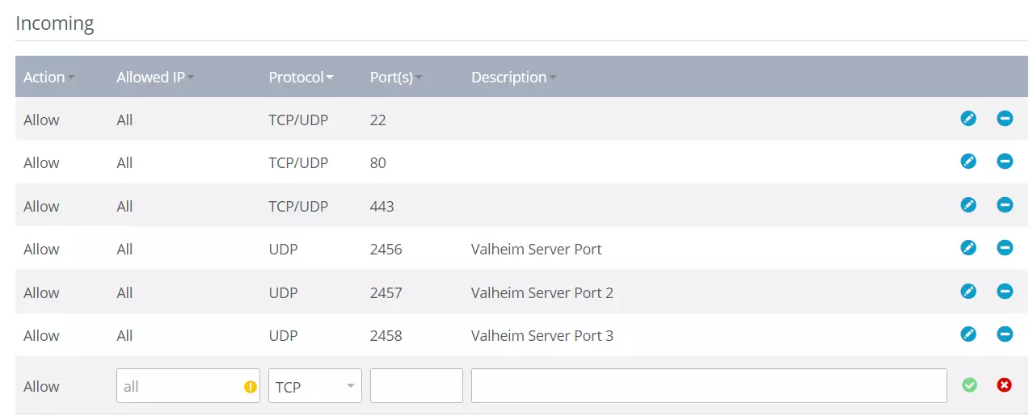Edit the Valheim Server Port 2 rule
This screenshot has height=416, width=1033.
point(968,292)
